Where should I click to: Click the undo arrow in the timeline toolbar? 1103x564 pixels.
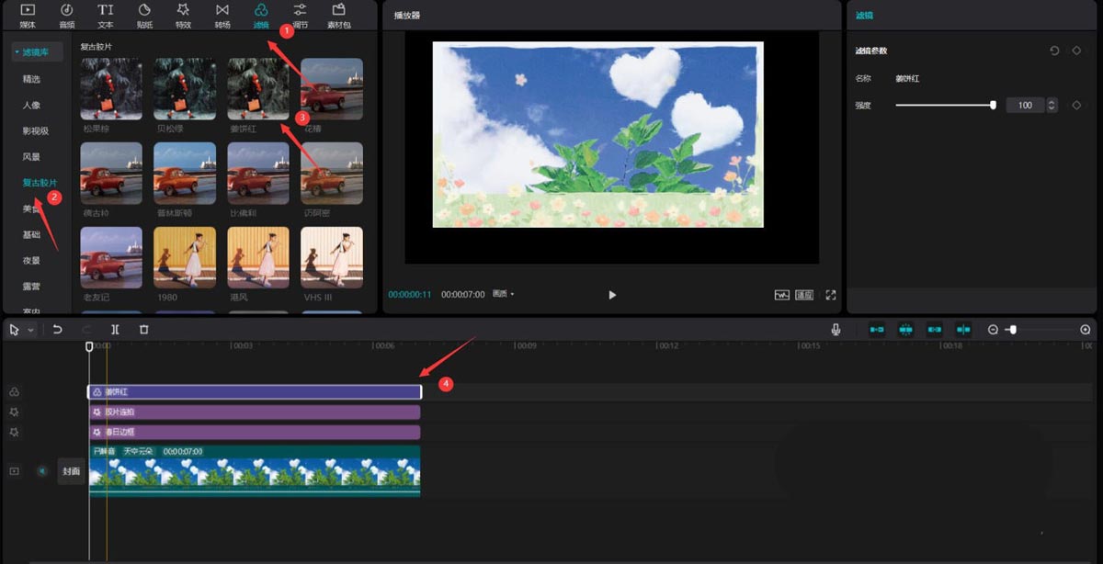57,329
